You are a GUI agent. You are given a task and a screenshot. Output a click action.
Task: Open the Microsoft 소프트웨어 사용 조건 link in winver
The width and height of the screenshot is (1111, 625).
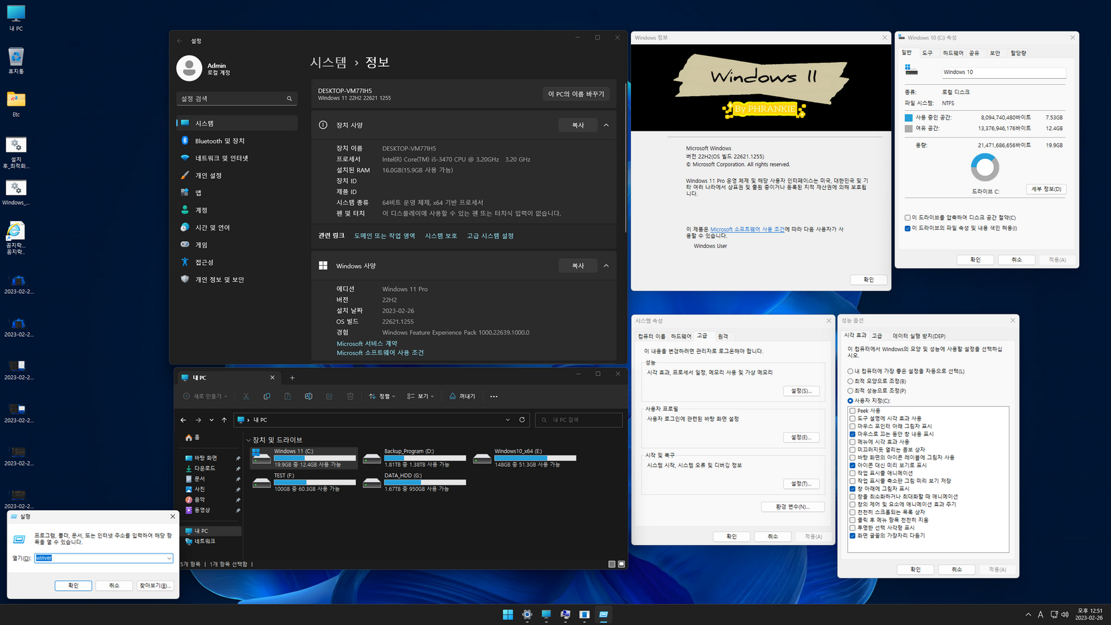747,229
